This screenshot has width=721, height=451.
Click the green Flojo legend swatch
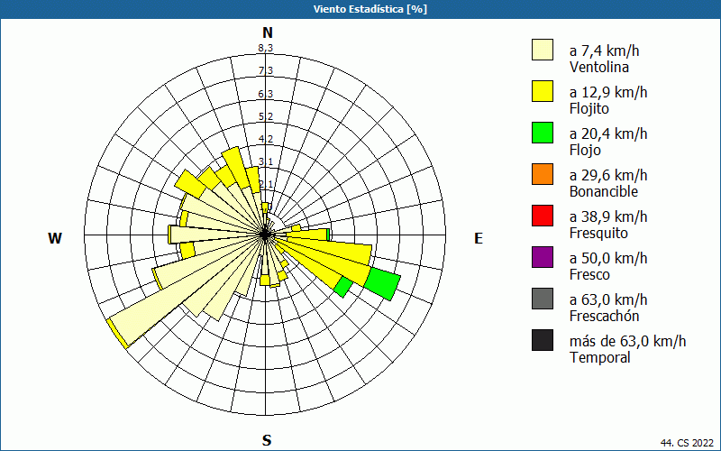click(543, 133)
